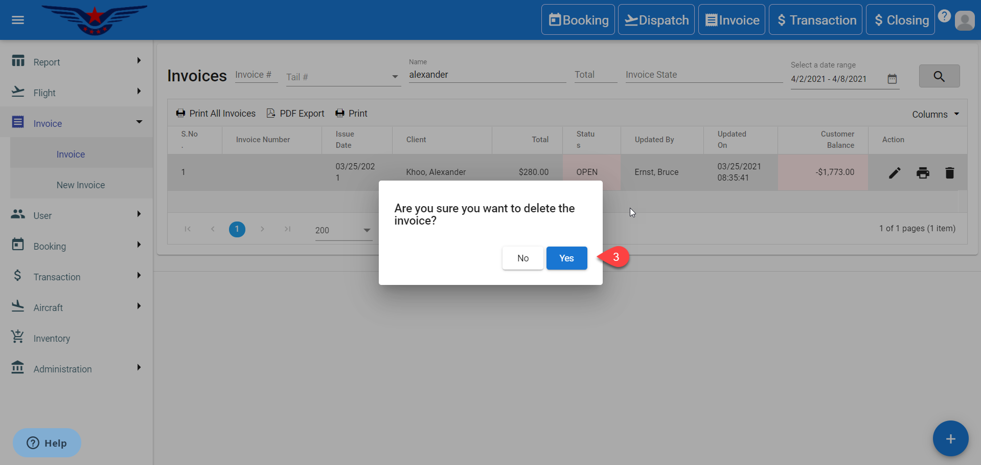Select New Invoice in the sidebar

81,185
